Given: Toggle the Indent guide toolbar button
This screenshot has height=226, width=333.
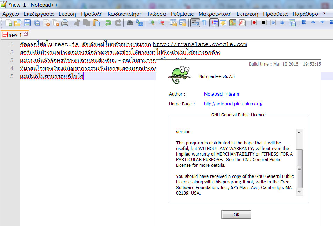Looking at the screenshot, I should click(214, 23).
